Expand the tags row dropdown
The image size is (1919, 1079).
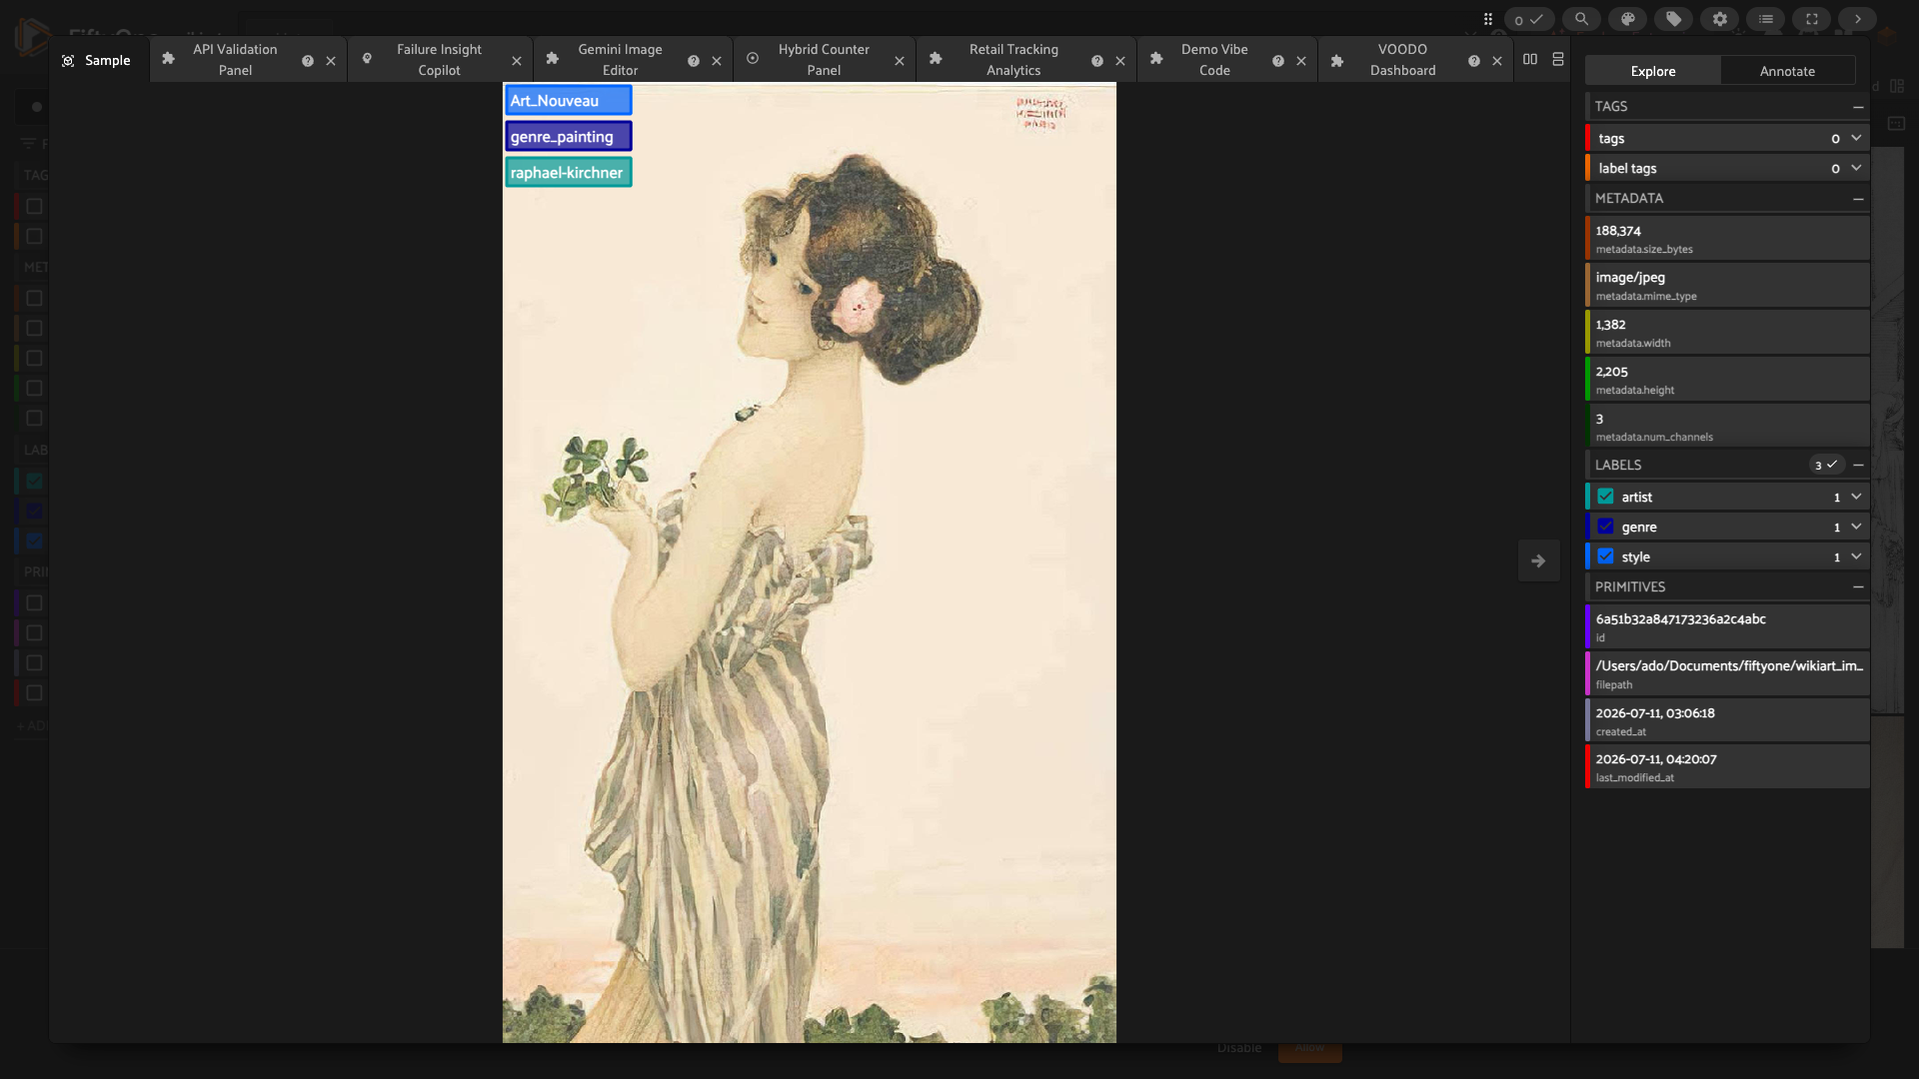click(1856, 138)
